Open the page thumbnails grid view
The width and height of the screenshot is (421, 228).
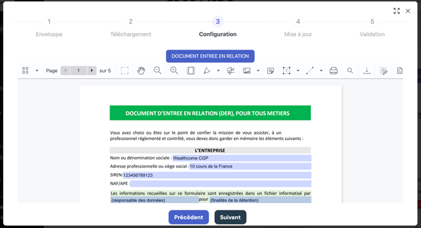pos(25,70)
